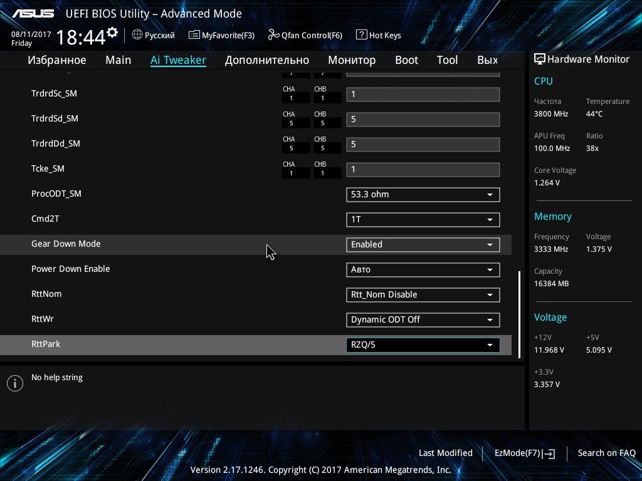Click the memory voltage 1.375 V value
This screenshot has height=481, width=642.
[x=599, y=249]
